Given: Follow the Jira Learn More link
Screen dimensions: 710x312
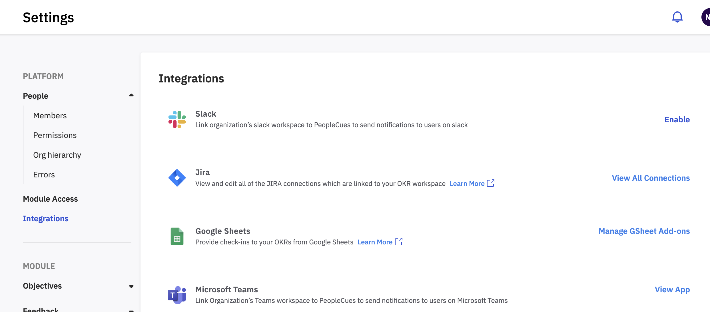Looking at the screenshot, I should pyautogui.click(x=467, y=183).
